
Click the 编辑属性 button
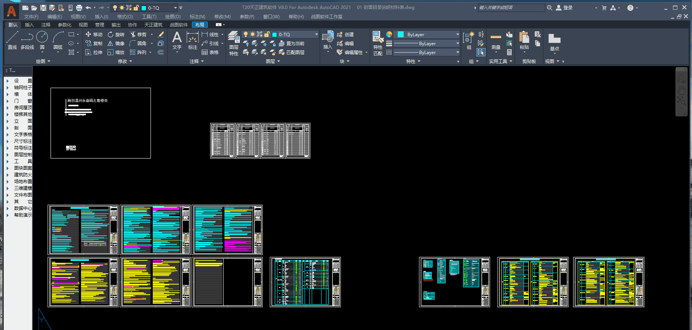click(x=350, y=52)
